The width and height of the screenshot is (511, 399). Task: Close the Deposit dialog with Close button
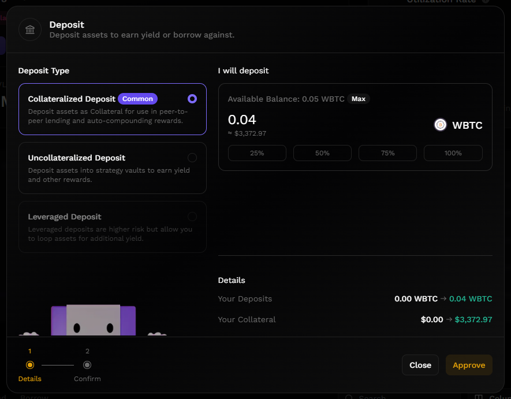tap(420, 365)
